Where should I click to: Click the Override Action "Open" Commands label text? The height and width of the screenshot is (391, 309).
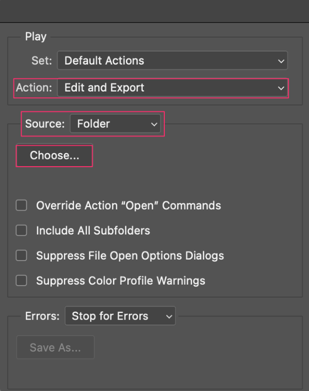(129, 206)
